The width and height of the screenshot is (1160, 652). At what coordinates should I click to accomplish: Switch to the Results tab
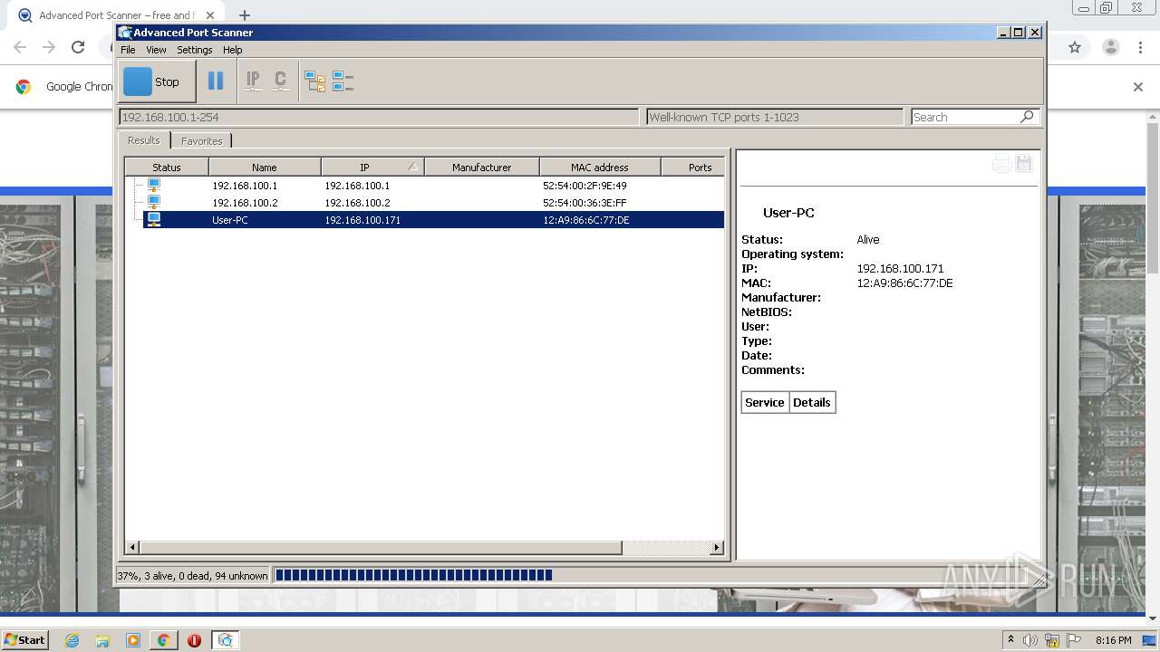143,140
